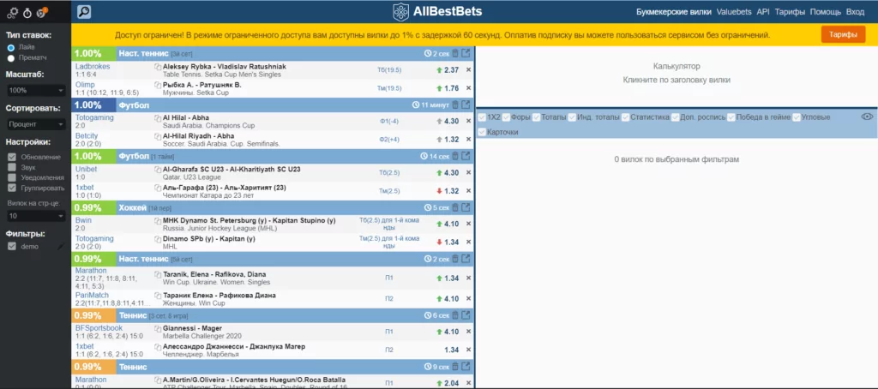Open the PariMatch bookmaker link
878x389 pixels.
pyautogui.click(x=92, y=295)
